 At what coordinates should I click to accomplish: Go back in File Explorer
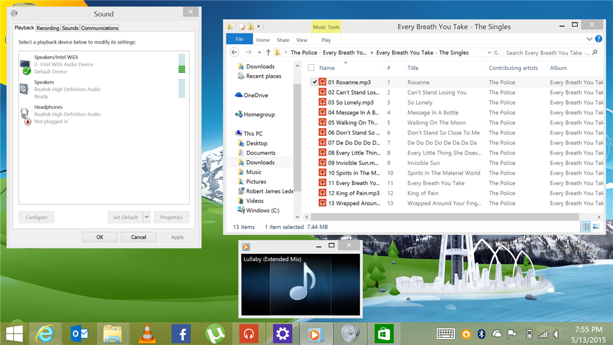234,53
